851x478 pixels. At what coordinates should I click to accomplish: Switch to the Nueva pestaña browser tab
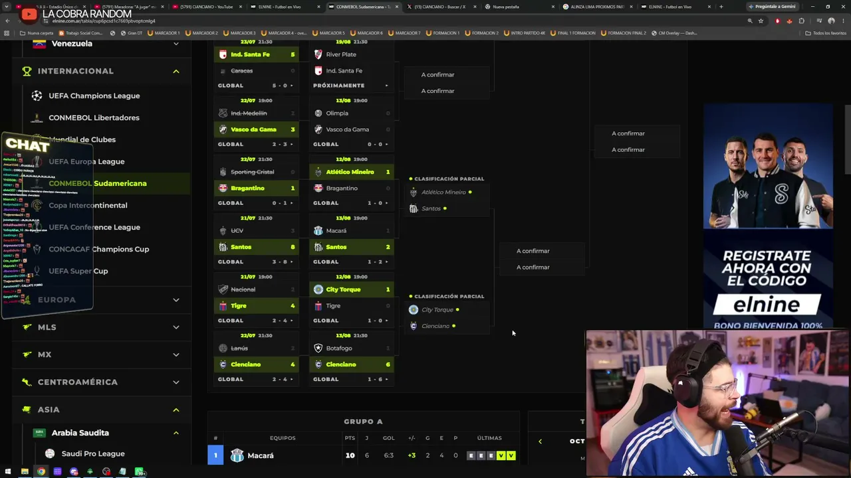pyautogui.click(x=520, y=7)
